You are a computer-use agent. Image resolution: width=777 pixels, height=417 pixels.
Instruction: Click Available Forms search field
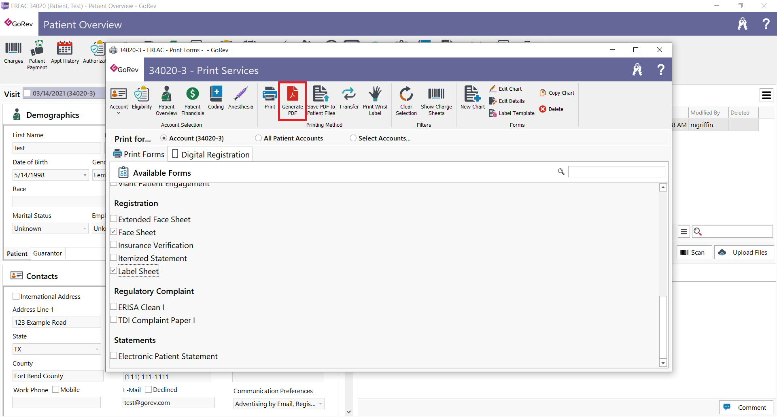(616, 172)
